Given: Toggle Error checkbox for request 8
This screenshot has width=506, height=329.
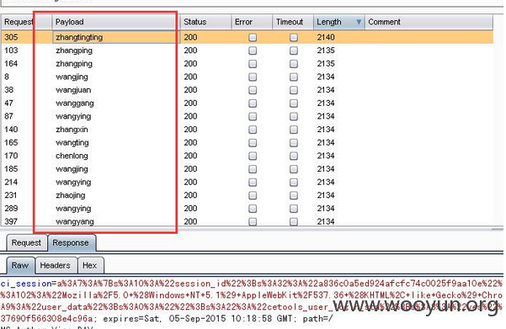Looking at the screenshot, I should pyautogui.click(x=253, y=77).
